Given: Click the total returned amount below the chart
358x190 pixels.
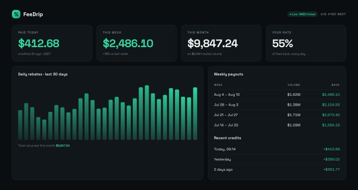Looking at the screenshot, I should coord(63,145).
